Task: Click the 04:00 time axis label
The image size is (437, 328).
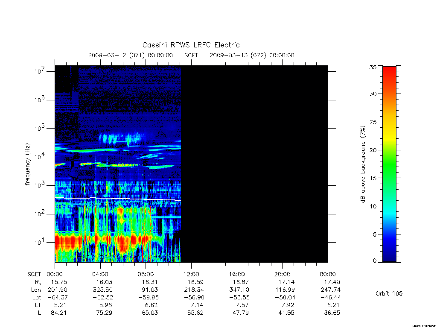Action: click(100, 274)
